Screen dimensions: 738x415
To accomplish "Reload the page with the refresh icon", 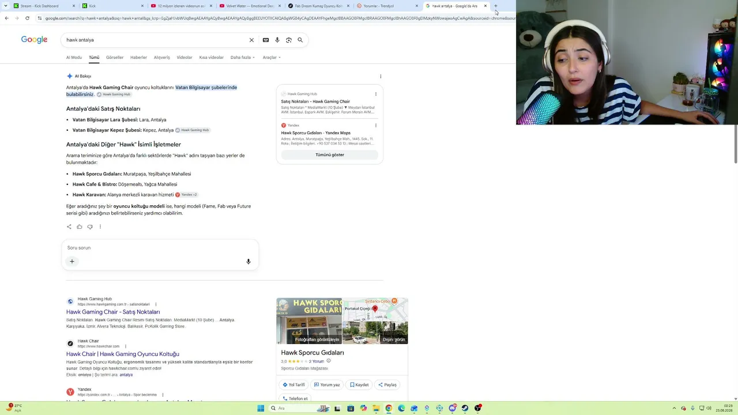I will [27, 18].
